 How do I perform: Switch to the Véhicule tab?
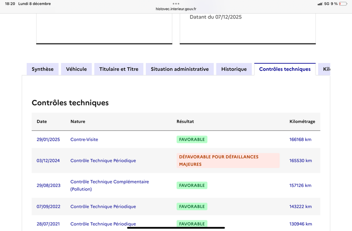tap(77, 69)
